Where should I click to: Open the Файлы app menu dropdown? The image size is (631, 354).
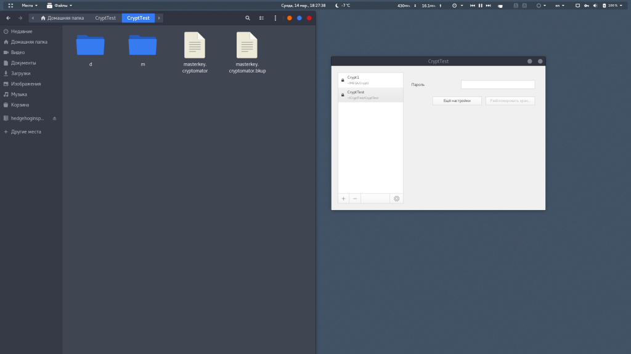pyautogui.click(x=60, y=6)
